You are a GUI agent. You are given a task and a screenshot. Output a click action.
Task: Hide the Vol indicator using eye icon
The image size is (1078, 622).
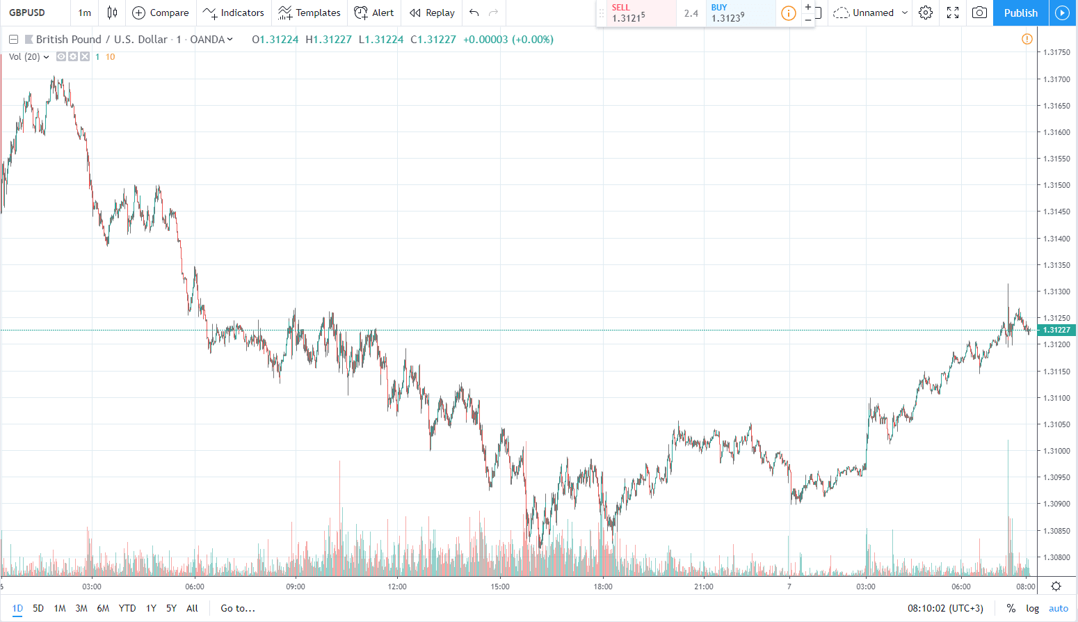pos(61,56)
